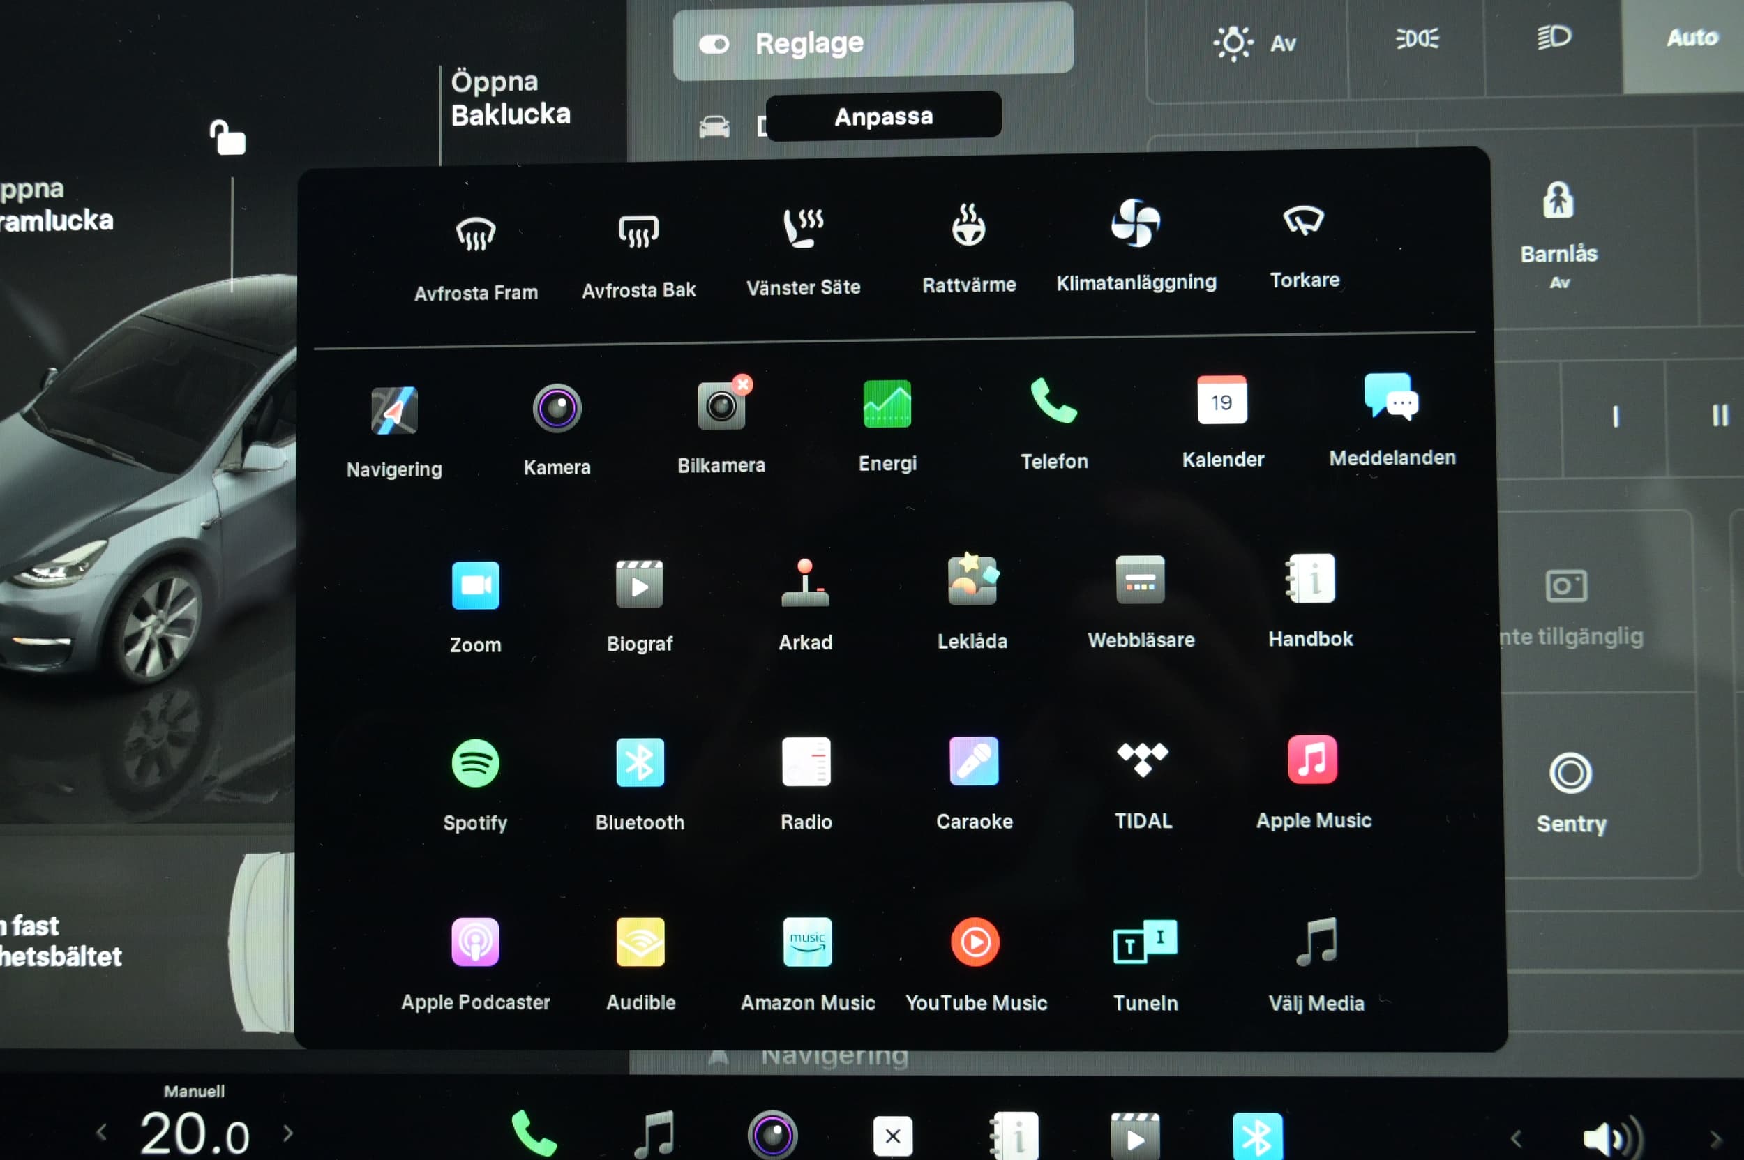The height and width of the screenshot is (1160, 1744).
Task: Tap the unlock padlock icon
Action: point(227,137)
